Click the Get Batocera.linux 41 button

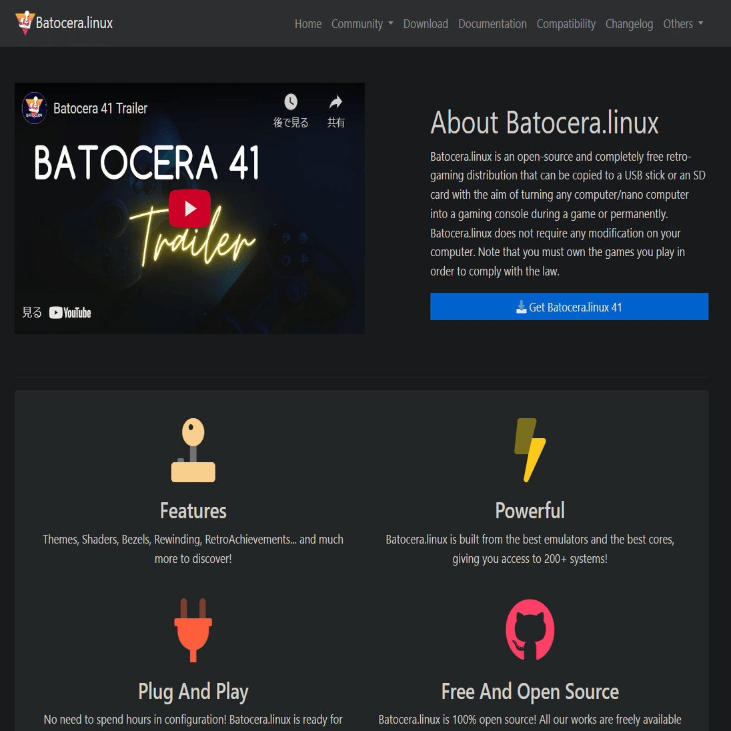point(569,307)
